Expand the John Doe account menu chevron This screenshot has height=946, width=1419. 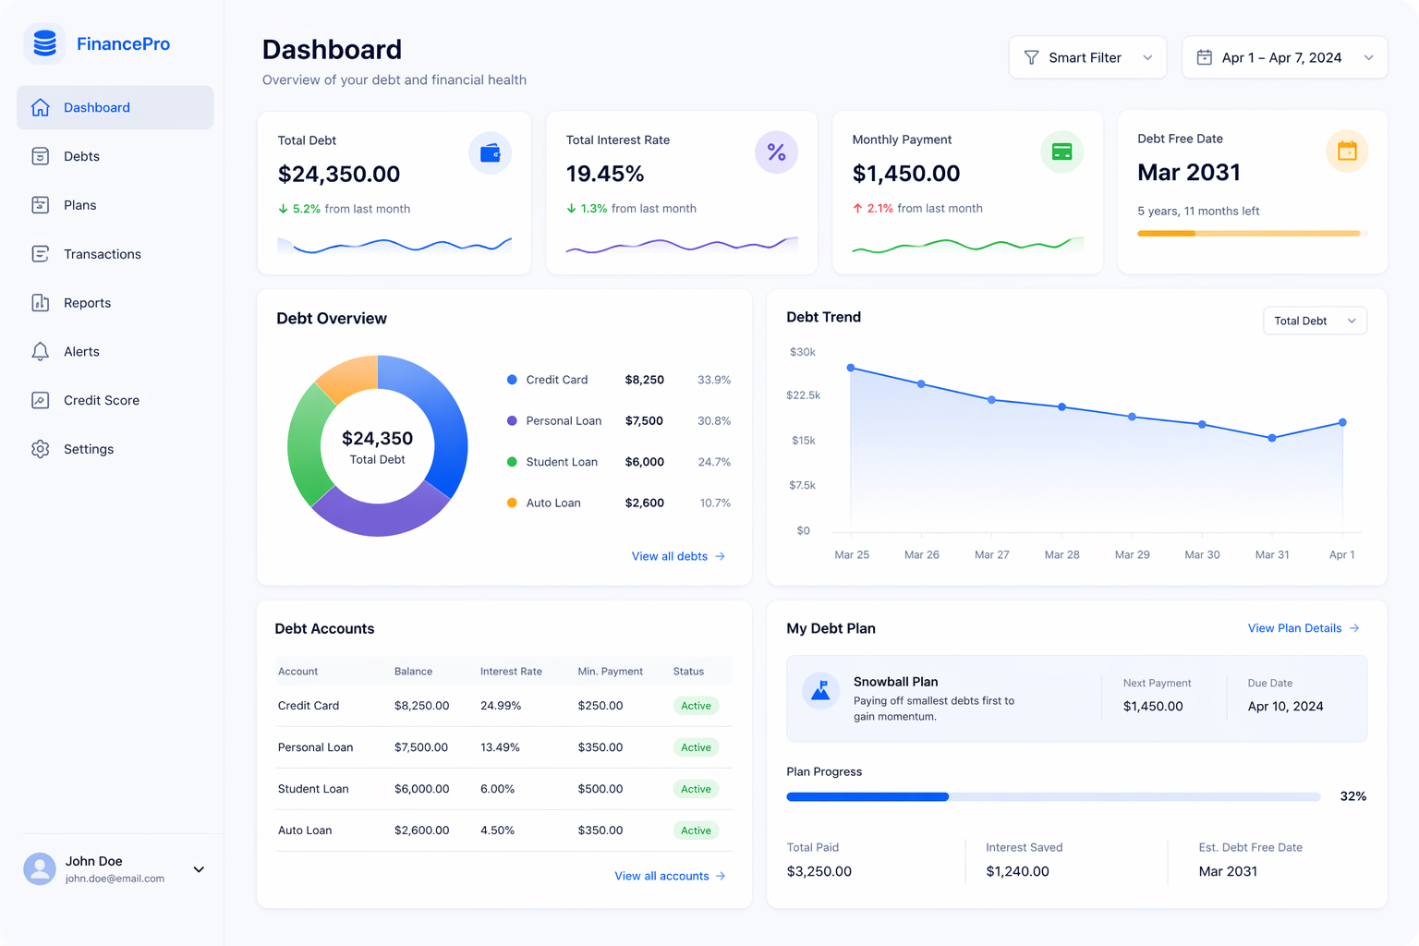pyautogui.click(x=199, y=869)
